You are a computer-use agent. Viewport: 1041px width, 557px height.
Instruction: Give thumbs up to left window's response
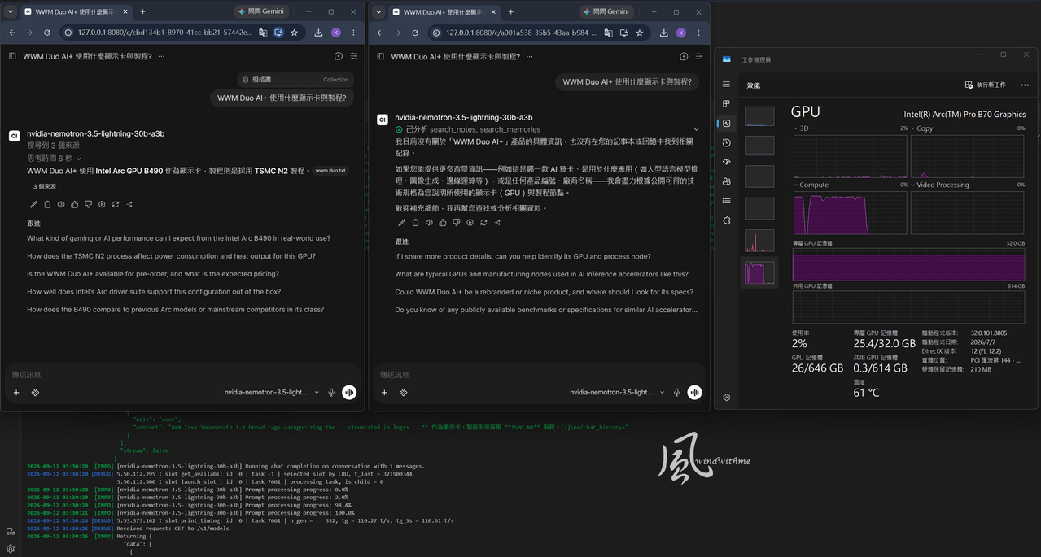[75, 204]
